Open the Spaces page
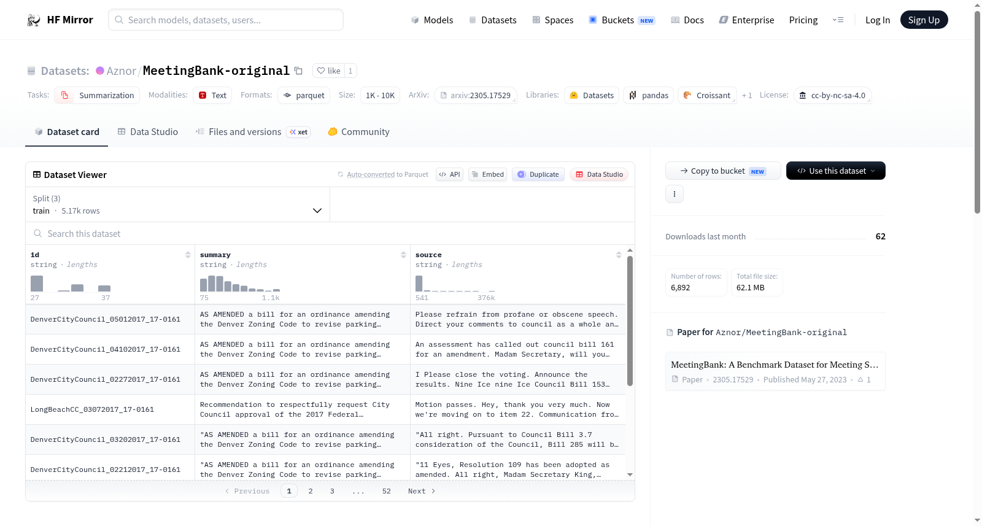This screenshot has width=982, height=526. (x=552, y=20)
